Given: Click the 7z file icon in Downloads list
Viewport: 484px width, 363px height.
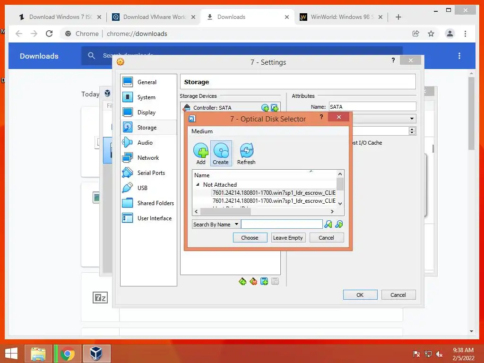Looking at the screenshot, I should point(100,298).
